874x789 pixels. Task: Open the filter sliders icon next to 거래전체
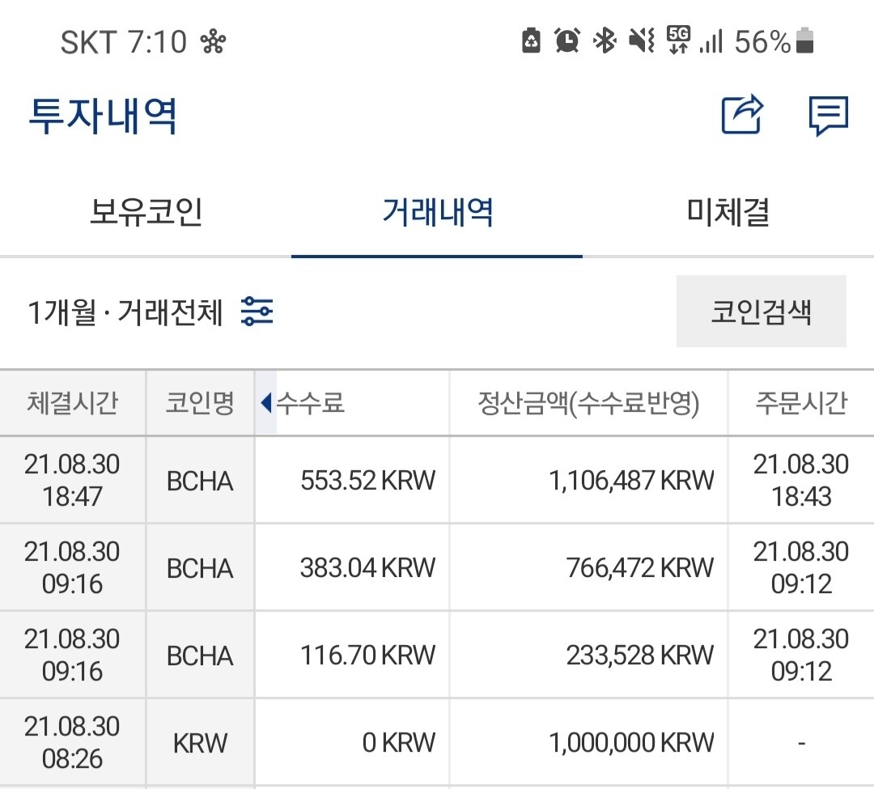pyautogui.click(x=257, y=311)
